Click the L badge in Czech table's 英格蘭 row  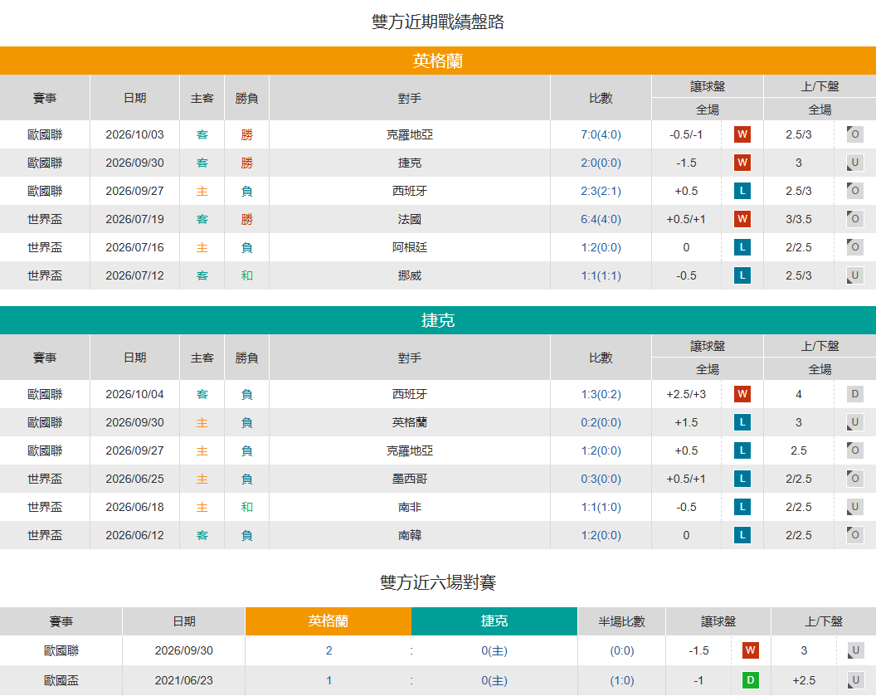click(x=742, y=422)
